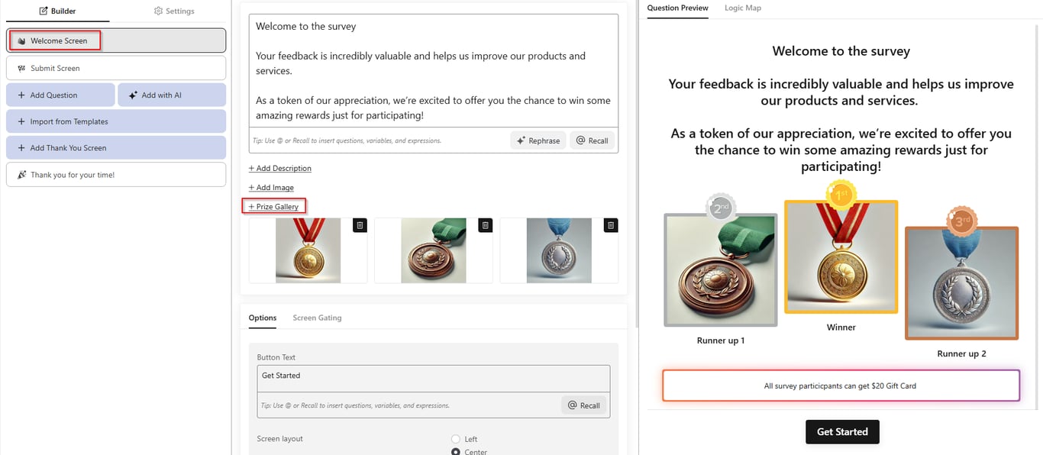1043x455 pixels.
Task: Open Import from Templates
Action: coord(115,121)
